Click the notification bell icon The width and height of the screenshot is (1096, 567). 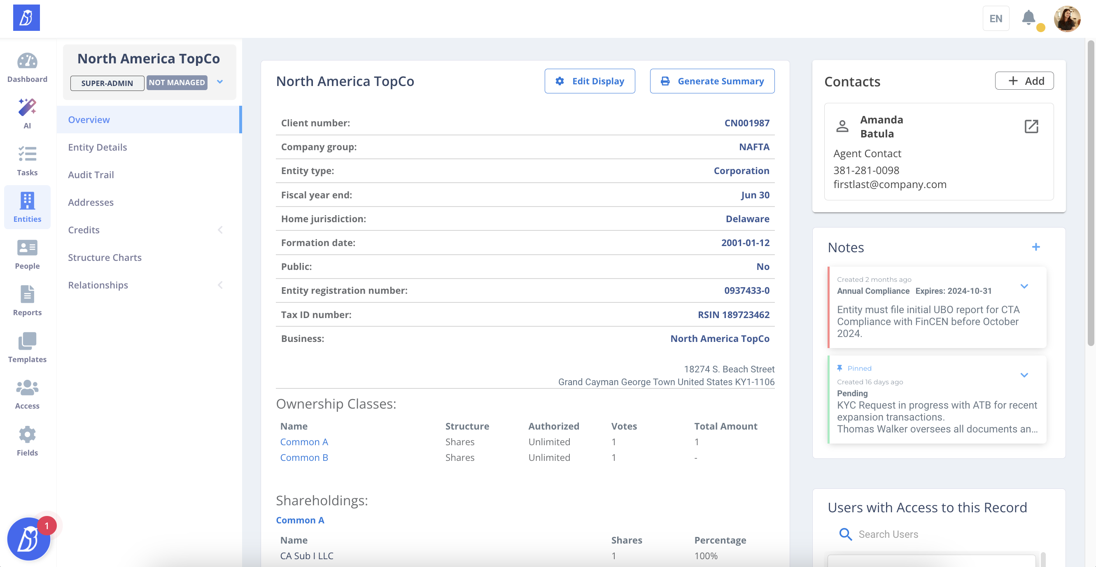click(1028, 18)
